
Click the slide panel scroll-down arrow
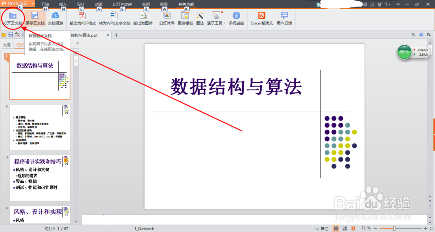pos(76,222)
